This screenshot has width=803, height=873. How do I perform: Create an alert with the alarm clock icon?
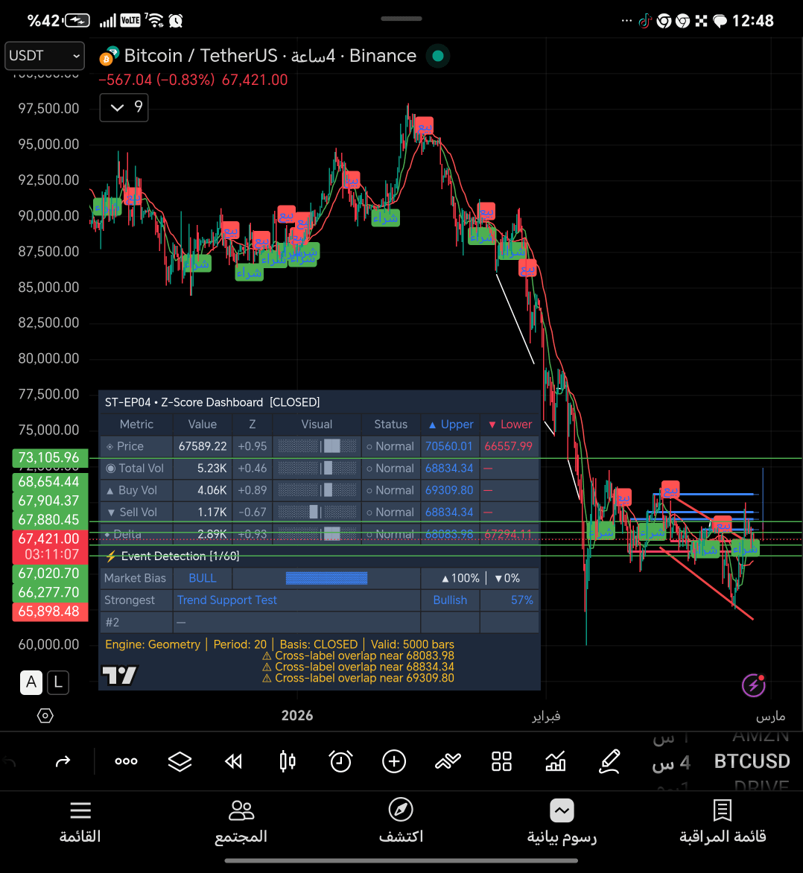tap(341, 761)
